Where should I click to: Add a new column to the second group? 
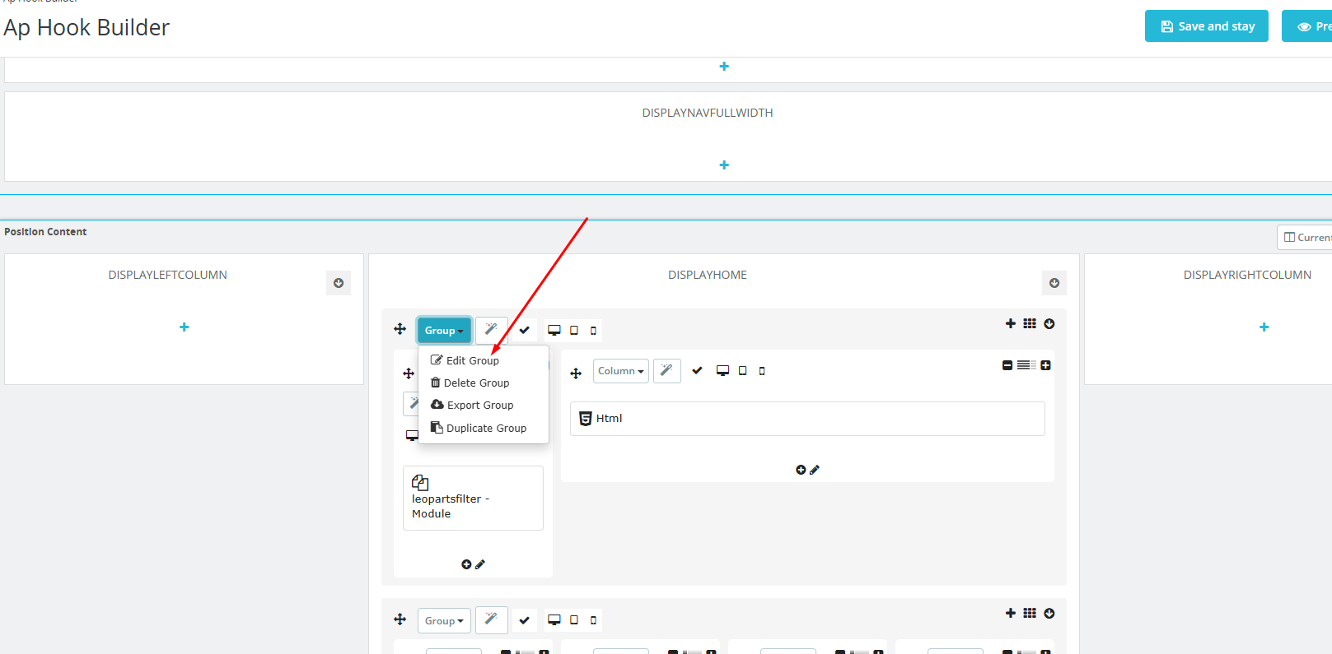1011,613
